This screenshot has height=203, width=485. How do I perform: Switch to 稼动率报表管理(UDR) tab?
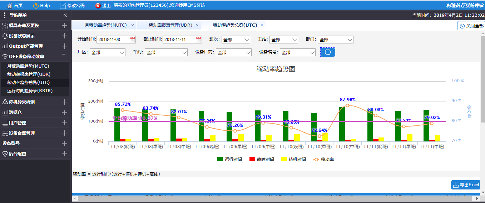coord(170,25)
